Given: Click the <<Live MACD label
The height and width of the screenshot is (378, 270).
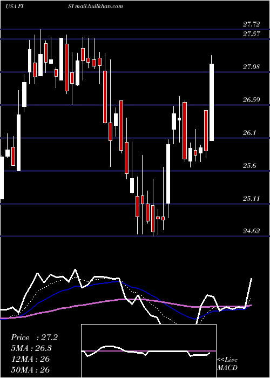Looking at the screenshot, I should 227,363.
